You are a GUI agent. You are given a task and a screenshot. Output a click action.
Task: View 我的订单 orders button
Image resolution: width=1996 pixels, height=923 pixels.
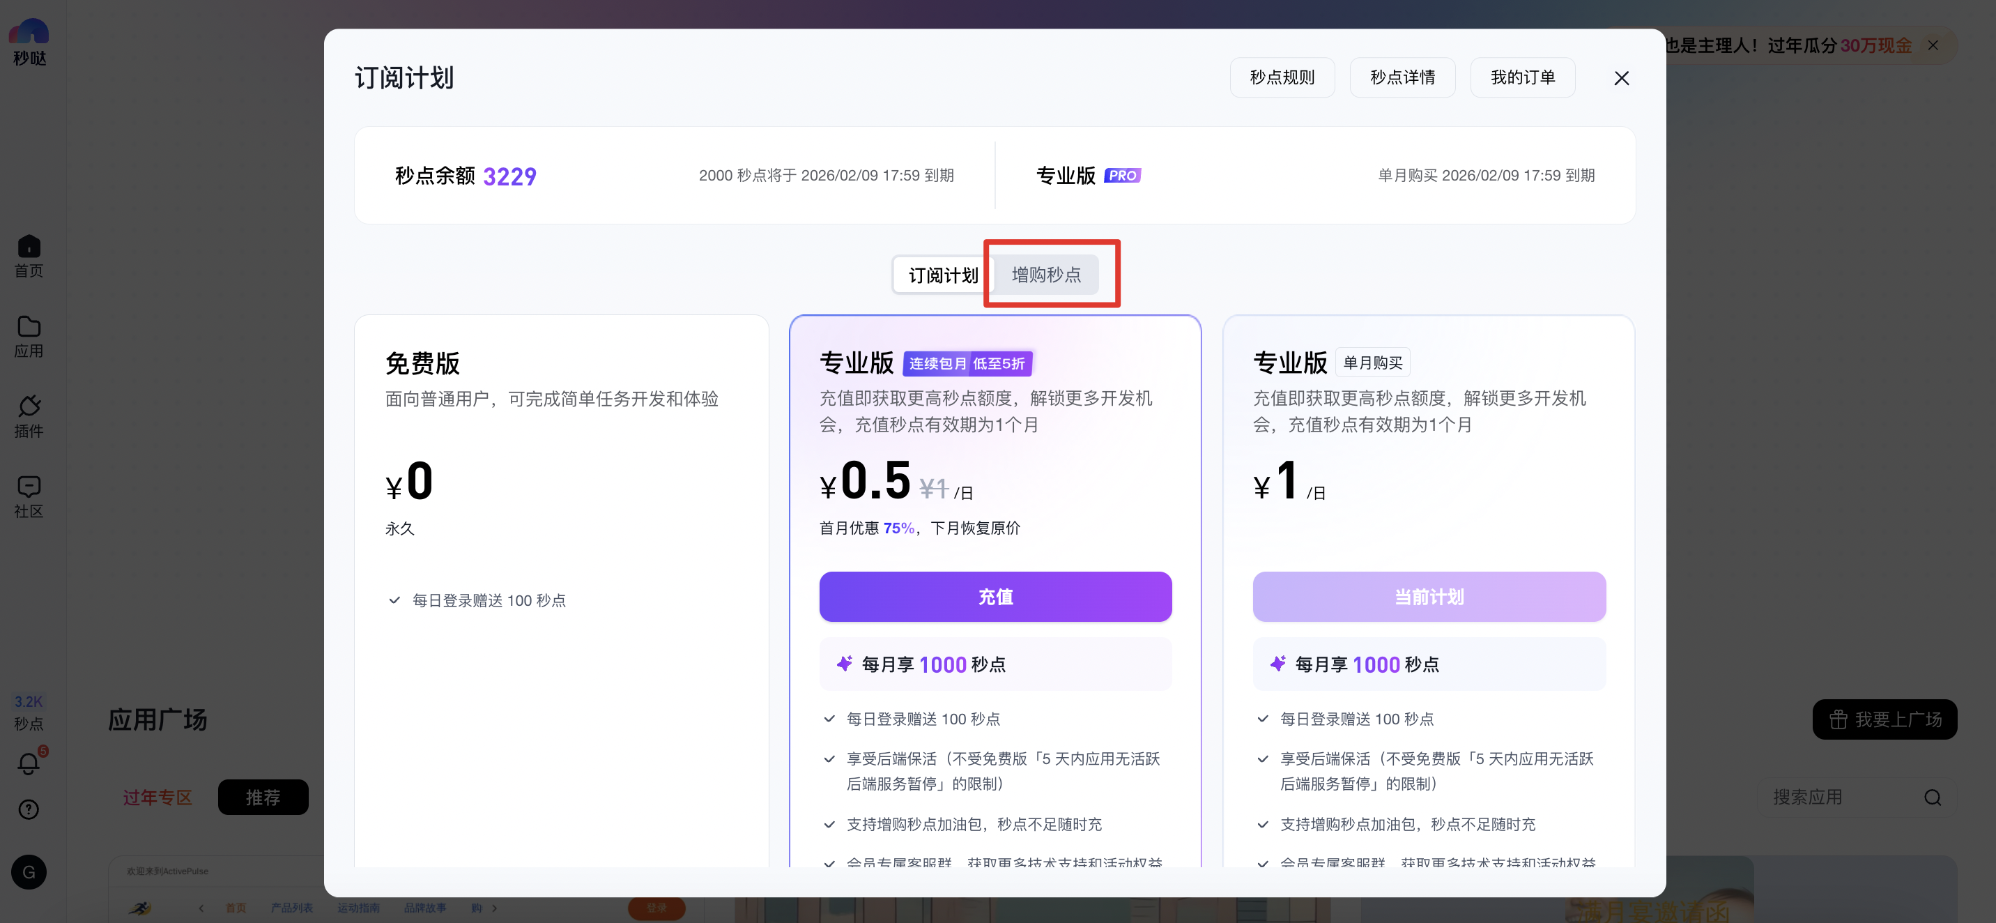pyautogui.click(x=1522, y=77)
